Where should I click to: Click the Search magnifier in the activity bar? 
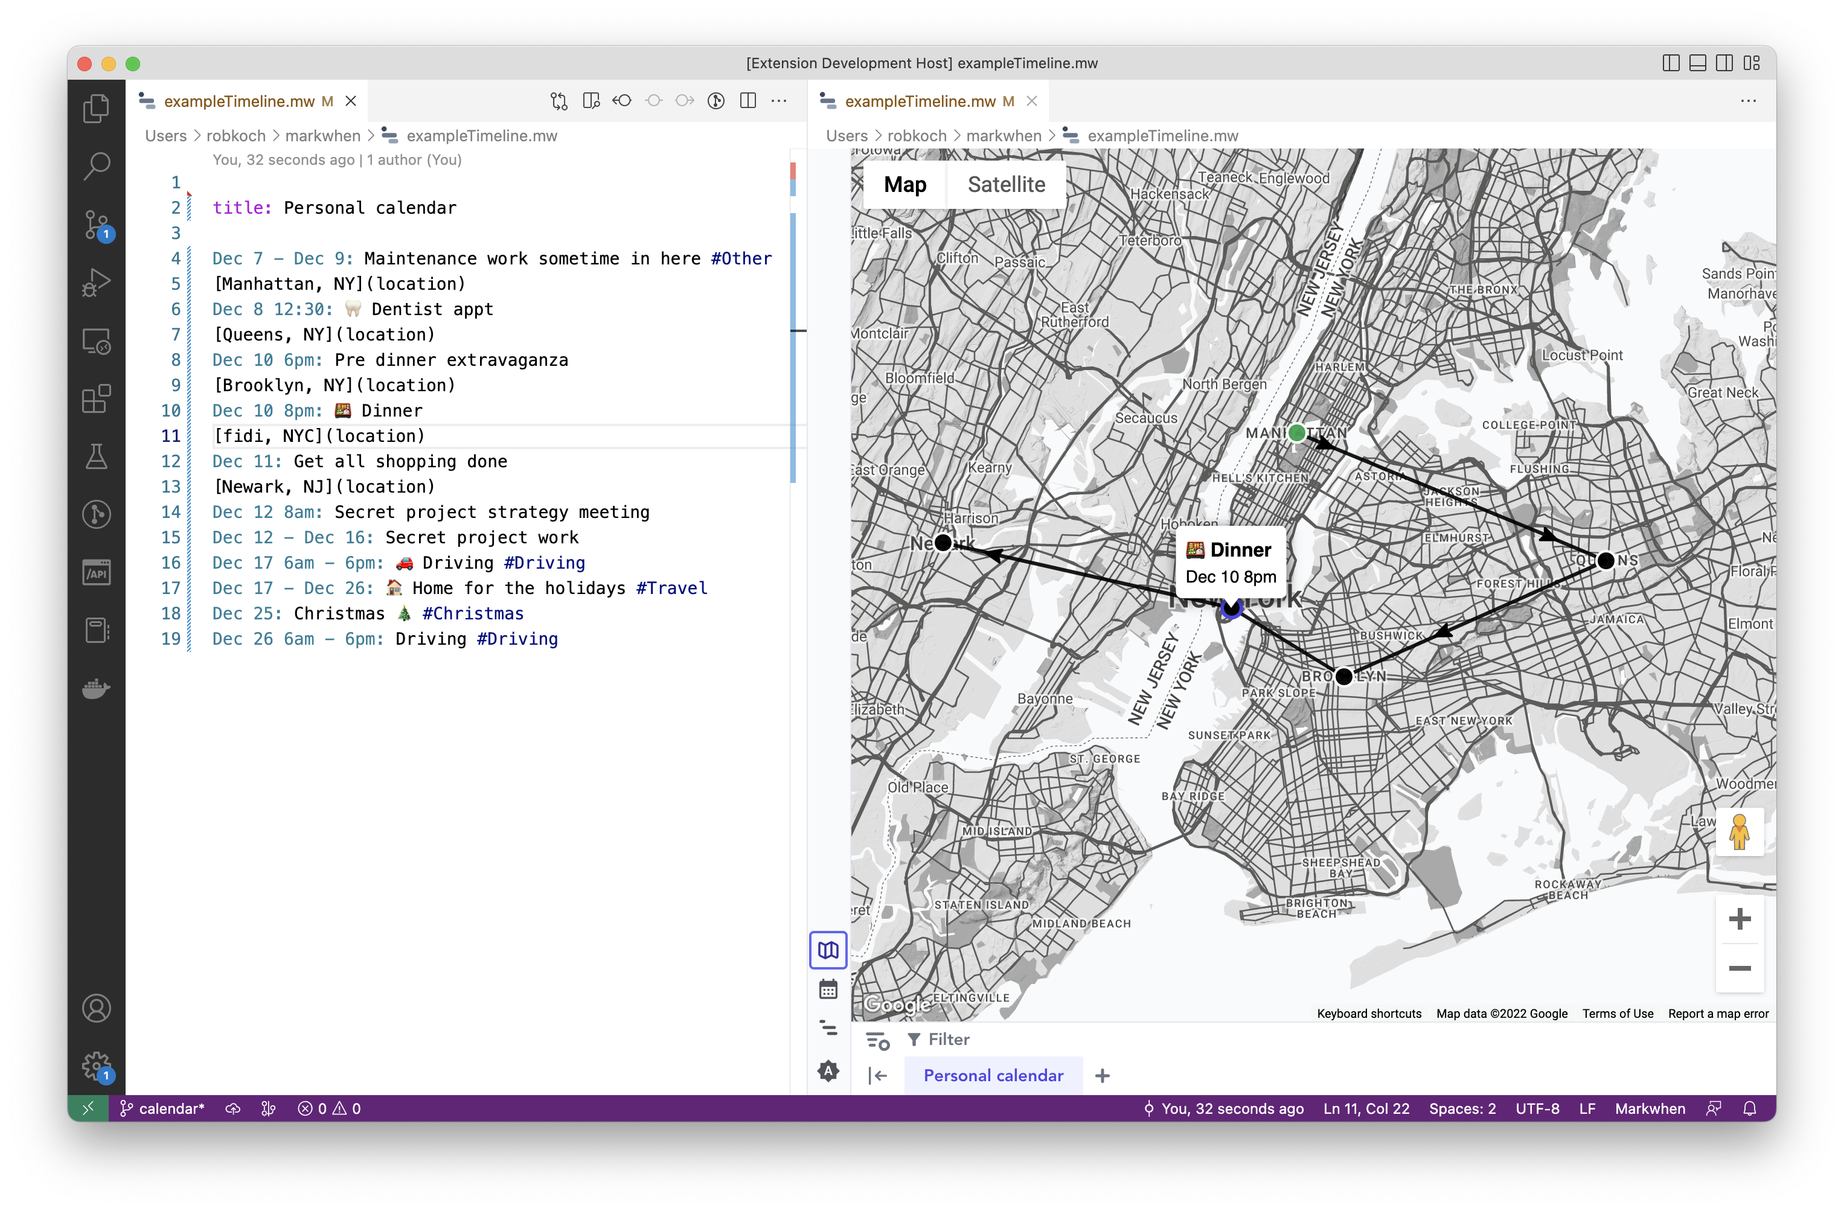[97, 166]
